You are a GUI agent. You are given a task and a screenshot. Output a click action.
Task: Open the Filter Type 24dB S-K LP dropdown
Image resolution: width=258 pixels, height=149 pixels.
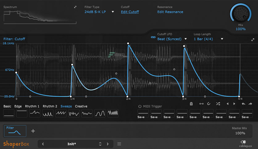pyautogui.click(x=99, y=12)
